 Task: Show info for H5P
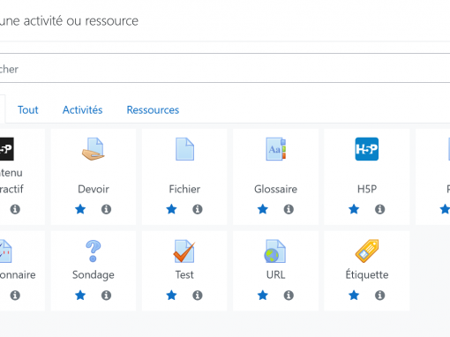click(379, 209)
